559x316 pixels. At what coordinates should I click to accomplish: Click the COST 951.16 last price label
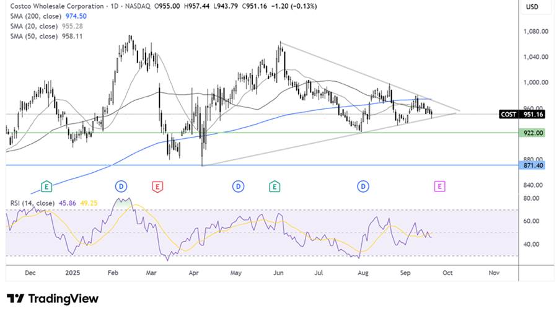click(x=522, y=115)
